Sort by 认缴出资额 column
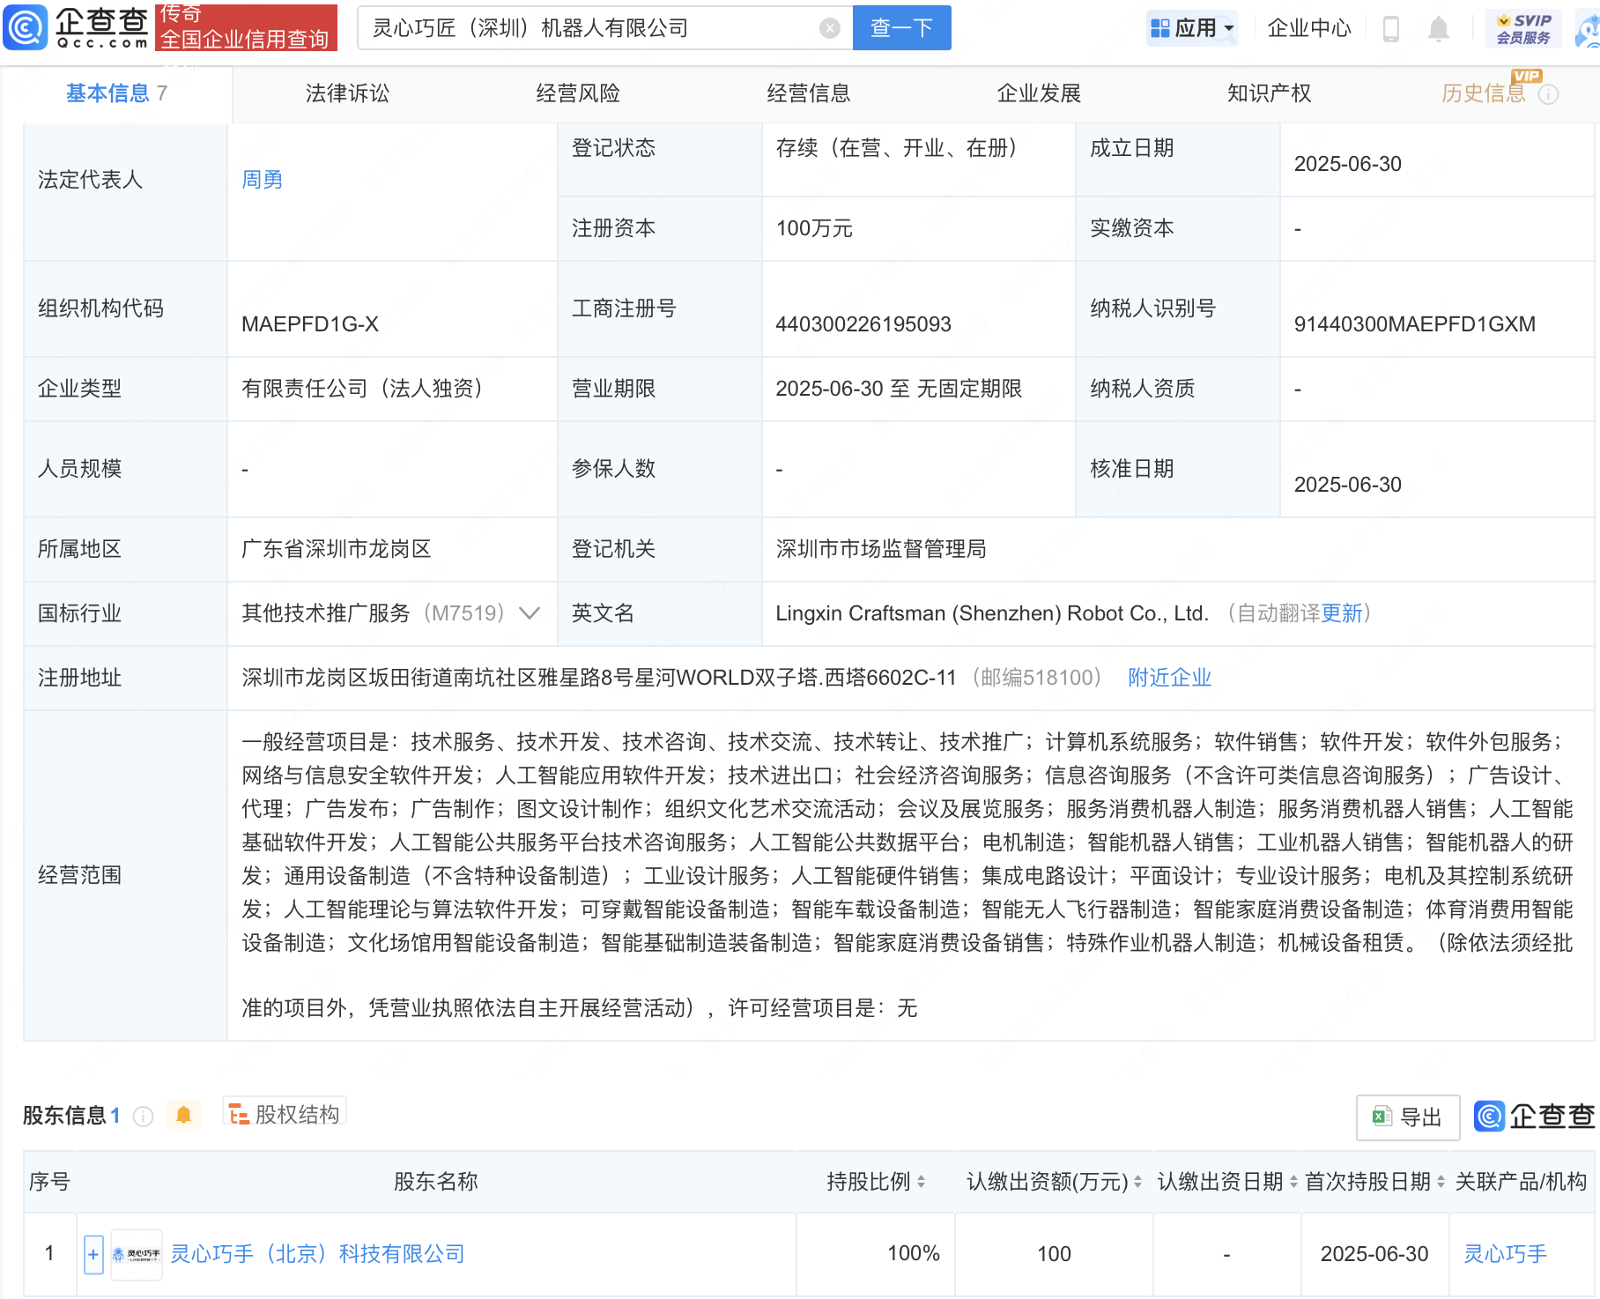1600x1299 pixels. click(1137, 1182)
